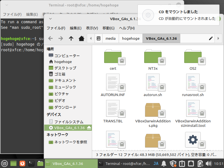Toggle location entry pencil icon
Viewport: 224px width, 168px height.
[x=211, y=38]
